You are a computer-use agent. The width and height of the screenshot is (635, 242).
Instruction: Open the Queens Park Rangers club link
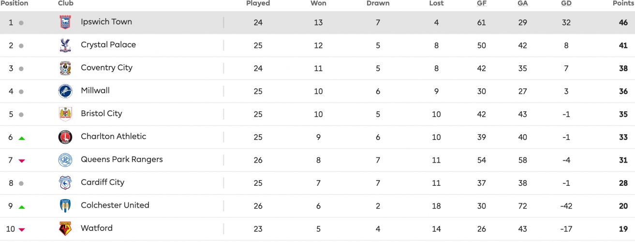pyautogui.click(x=122, y=159)
